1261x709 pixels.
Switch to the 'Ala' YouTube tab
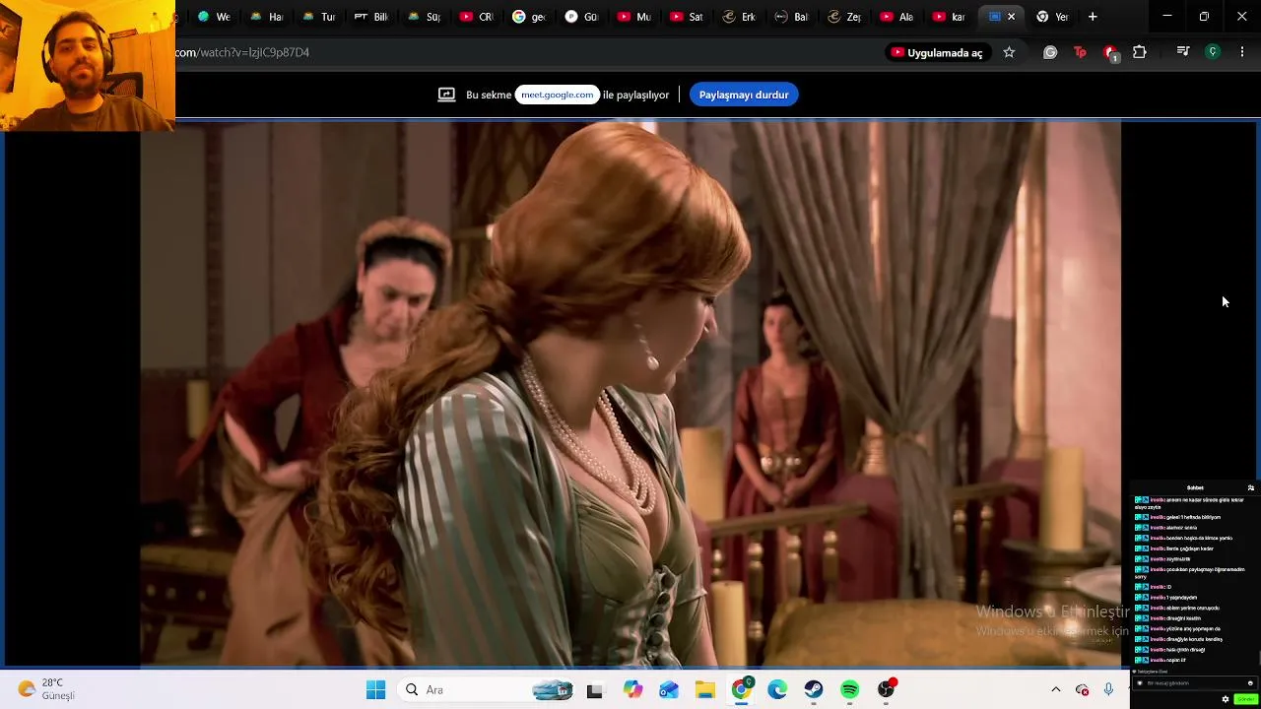coord(896,17)
